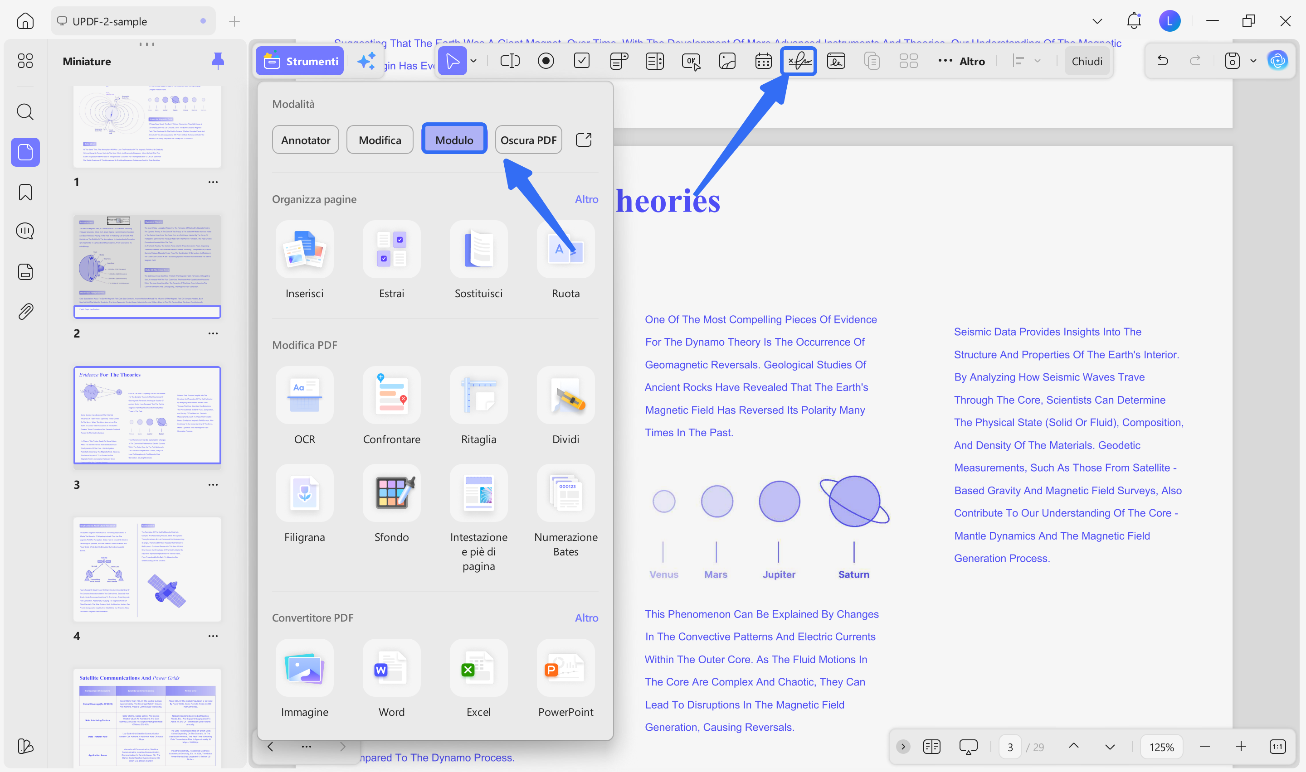This screenshot has width=1306, height=772.
Task: Toggle the reading layout view icon
Action: pos(931,747)
